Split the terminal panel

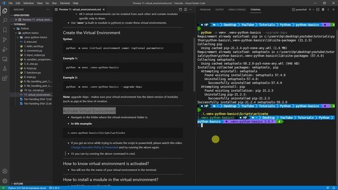(x=318, y=9)
